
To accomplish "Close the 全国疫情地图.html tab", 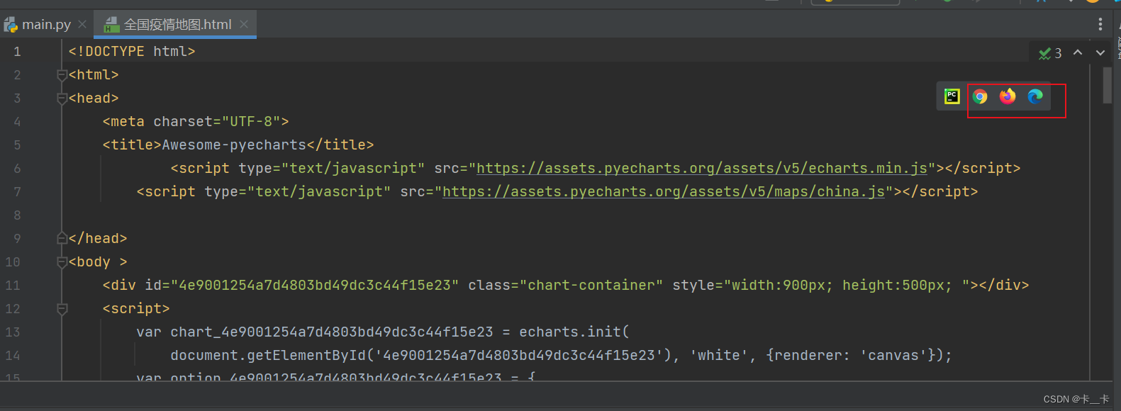I will (x=244, y=24).
